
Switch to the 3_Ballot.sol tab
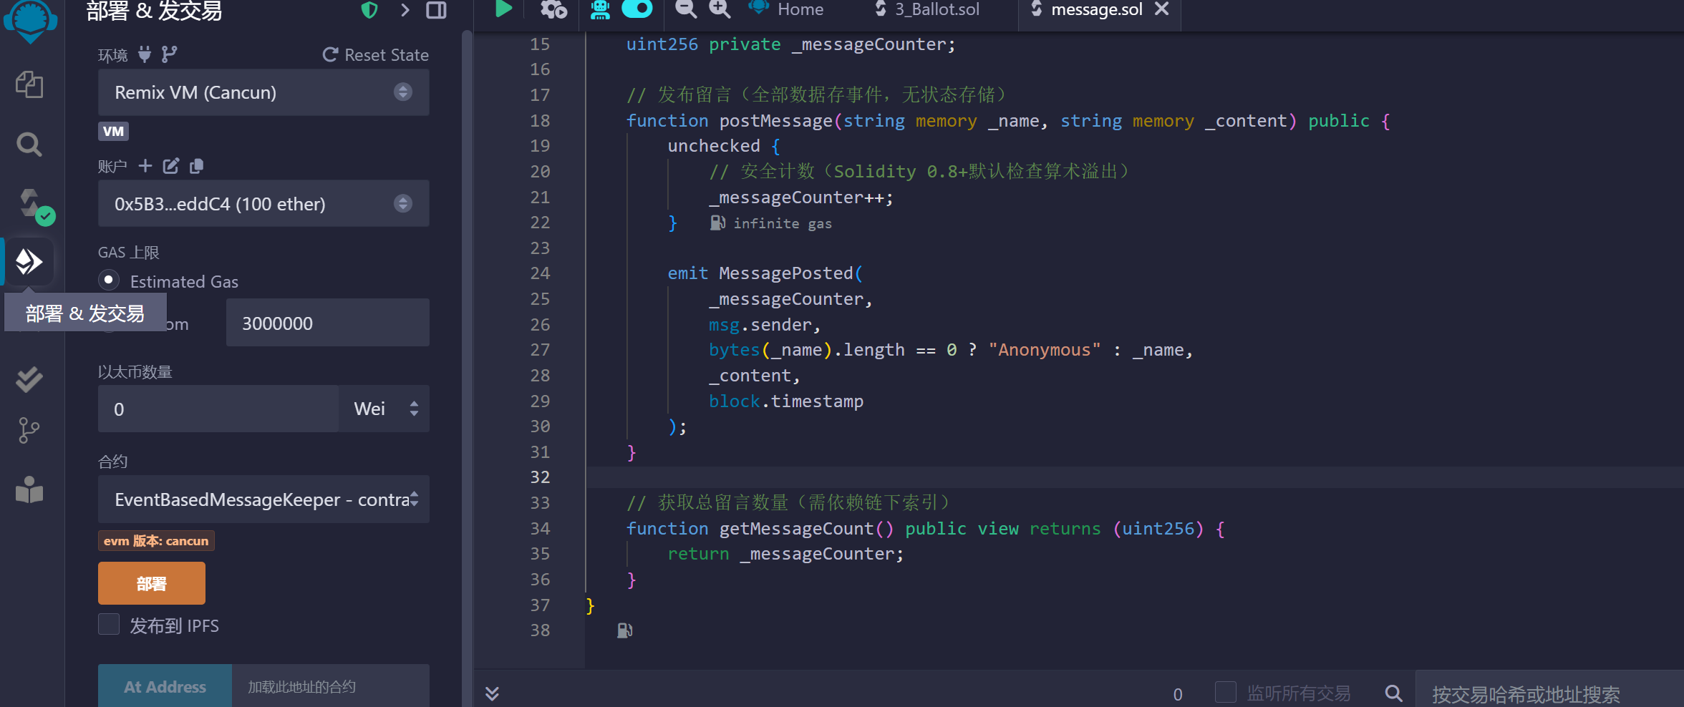(x=937, y=10)
